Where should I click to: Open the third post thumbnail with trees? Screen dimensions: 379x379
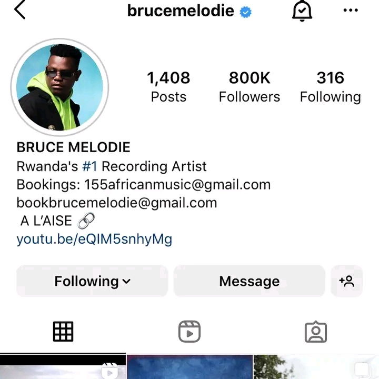316,367
